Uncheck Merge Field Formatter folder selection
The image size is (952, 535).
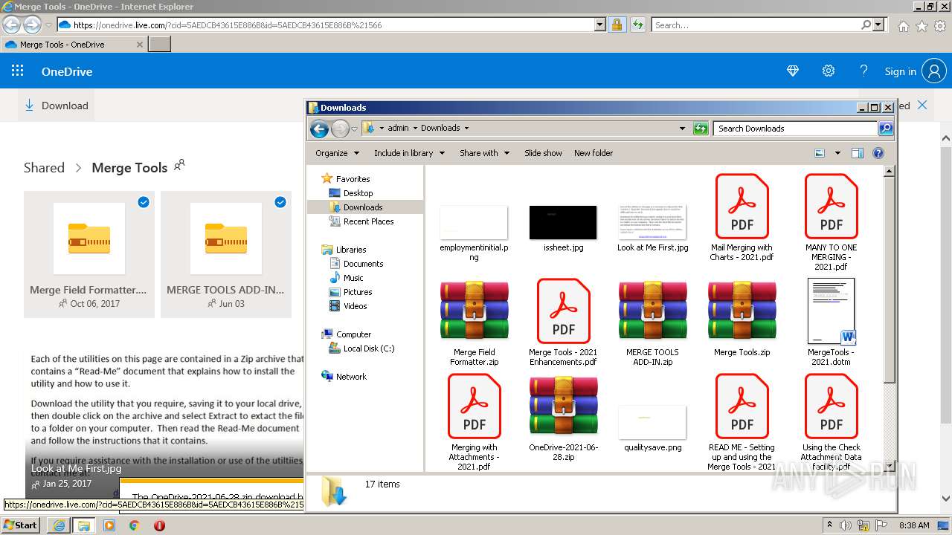[x=144, y=201]
